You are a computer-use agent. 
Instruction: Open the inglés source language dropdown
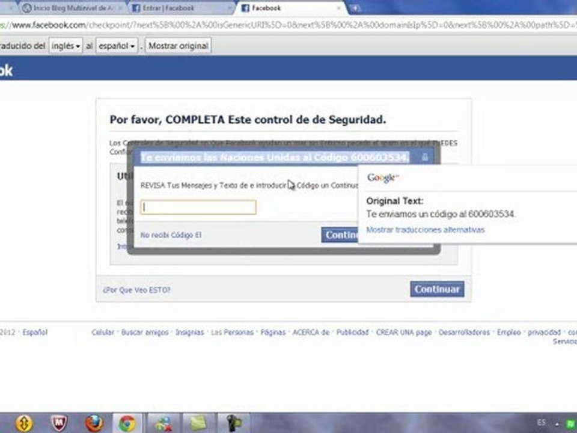pos(66,46)
